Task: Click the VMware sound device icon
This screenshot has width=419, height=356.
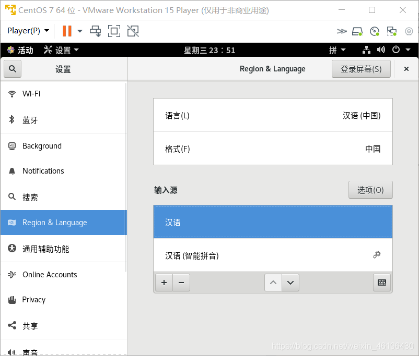Action: point(409,31)
